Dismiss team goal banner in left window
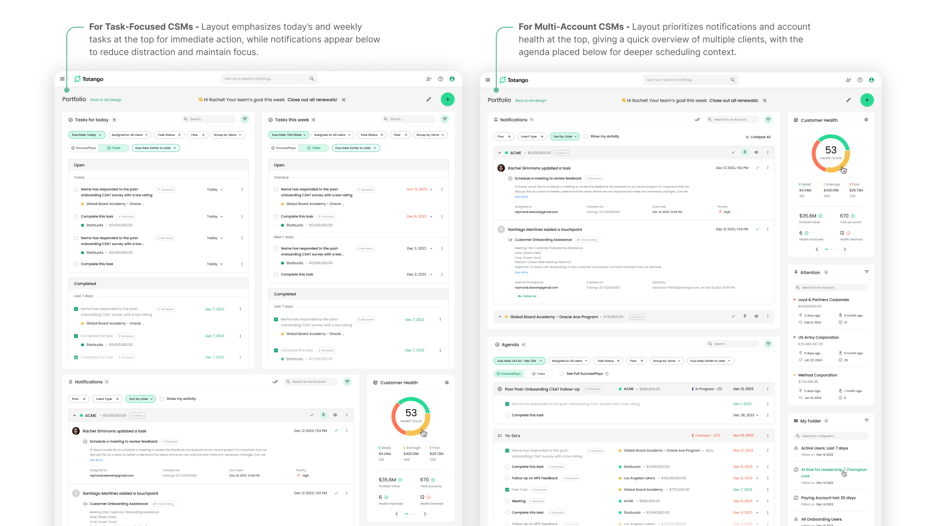 click(x=344, y=99)
